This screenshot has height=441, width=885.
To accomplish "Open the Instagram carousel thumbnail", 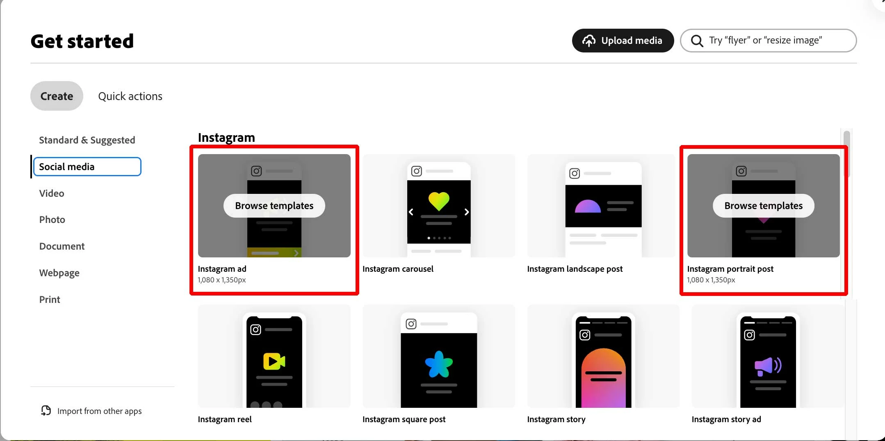I will pyautogui.click(x=438, y=206).
